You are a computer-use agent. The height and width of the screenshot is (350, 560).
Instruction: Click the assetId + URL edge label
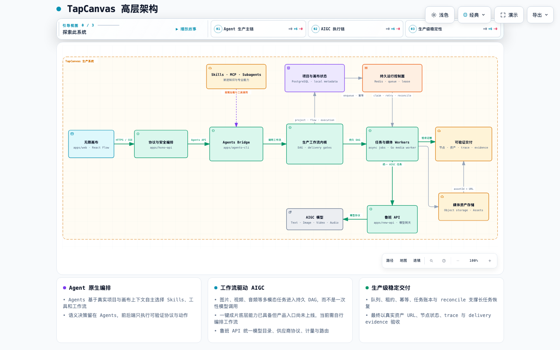[x=464, y=189]
